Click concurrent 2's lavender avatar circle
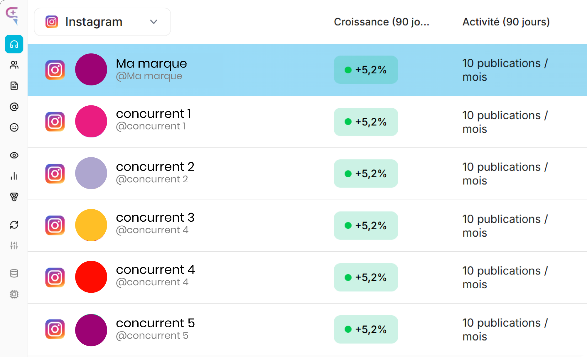The height and width of the screenshot is (357, 587). 91,173
